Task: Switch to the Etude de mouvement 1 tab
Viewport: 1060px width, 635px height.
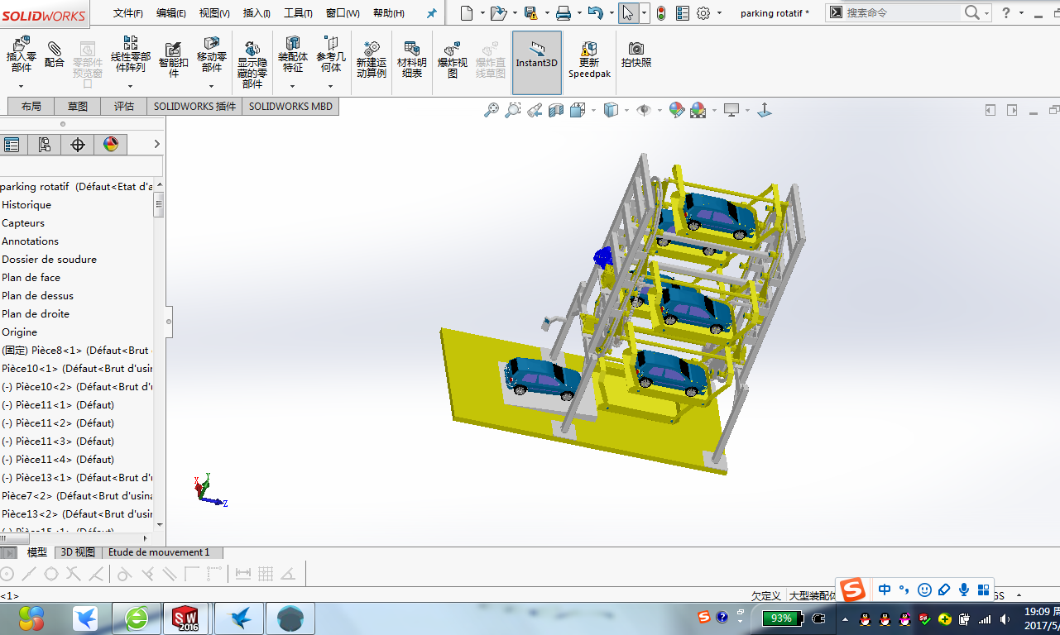Action: (159, 552)
